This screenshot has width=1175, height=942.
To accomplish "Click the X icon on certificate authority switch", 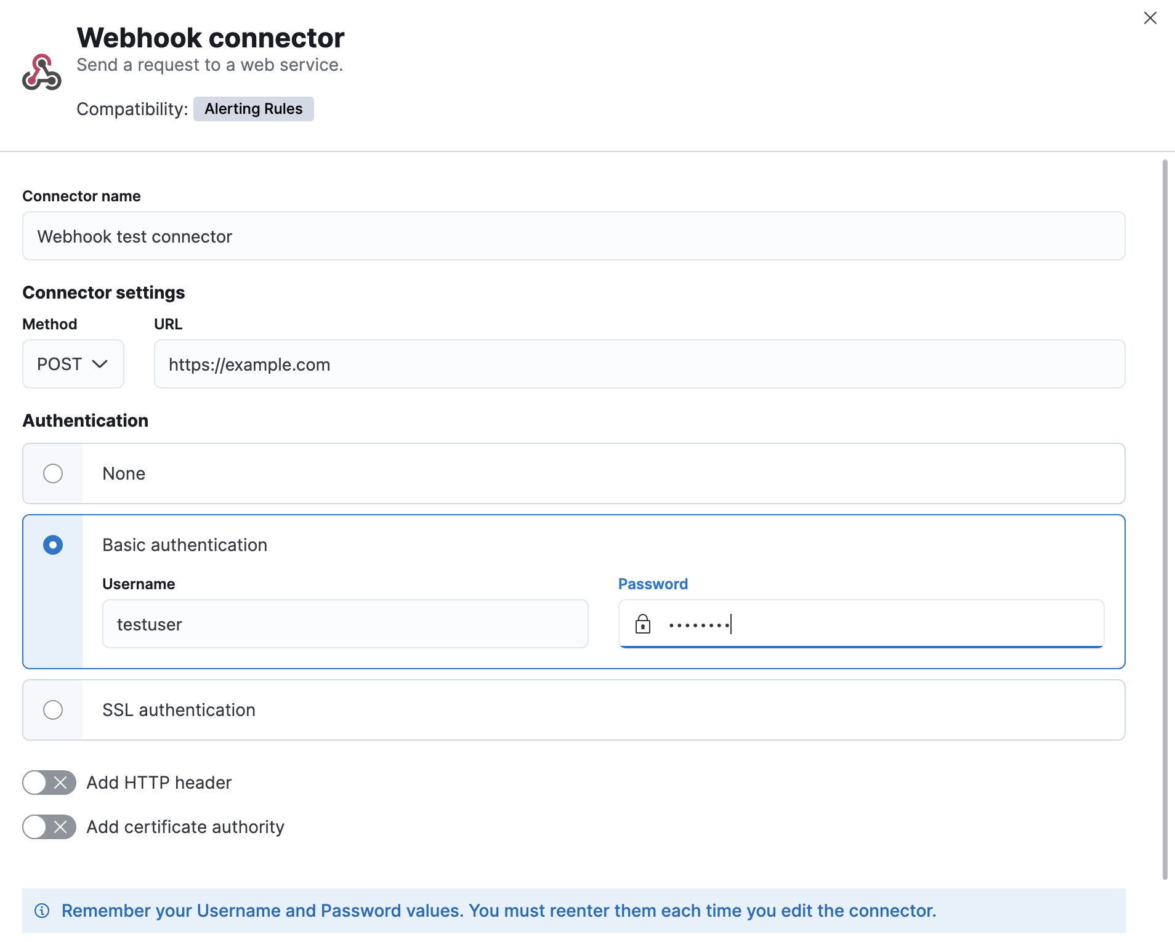I will pos(60,827).
